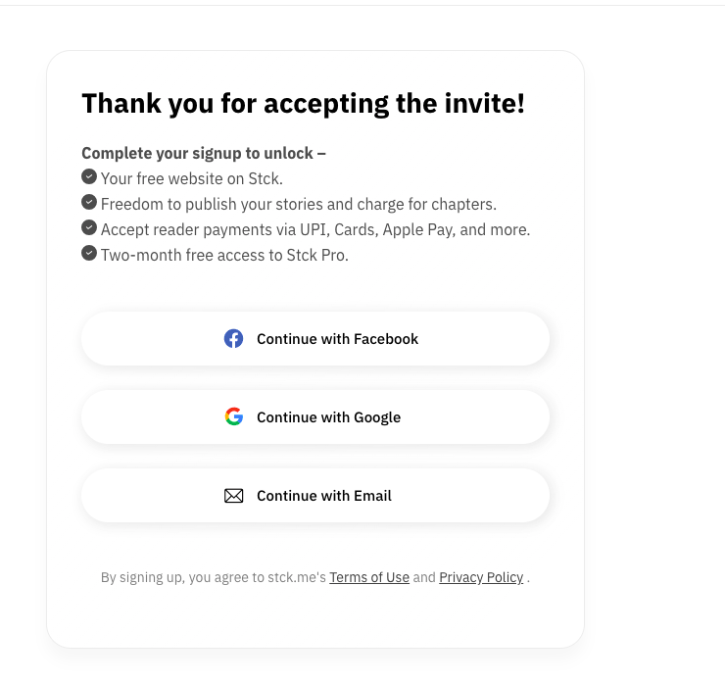Image resolution: width=725 pixels, height=683 pixels.
Task: Click the 'Freedom to publish your stories' line
Action: (x=299, y=205)
